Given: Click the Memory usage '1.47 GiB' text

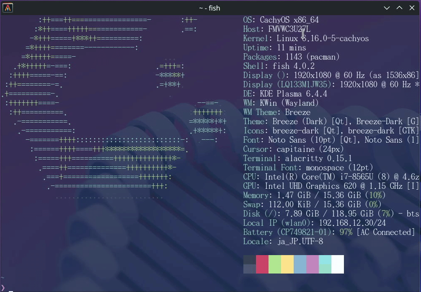Looking at the screenshot, I should pyautogui.click(x=293, y=195).
